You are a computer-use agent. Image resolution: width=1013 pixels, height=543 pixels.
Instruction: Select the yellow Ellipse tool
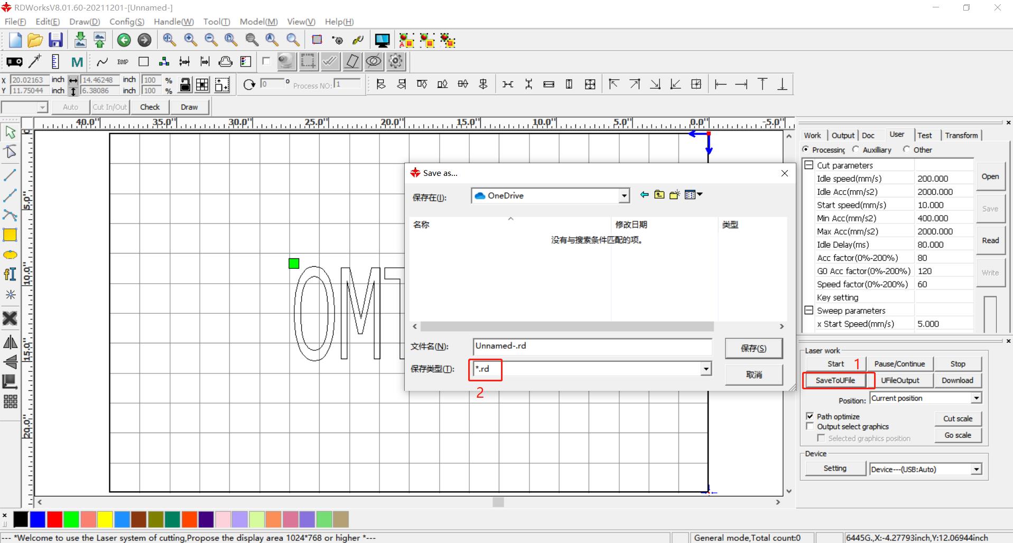(x=10, y=255)
